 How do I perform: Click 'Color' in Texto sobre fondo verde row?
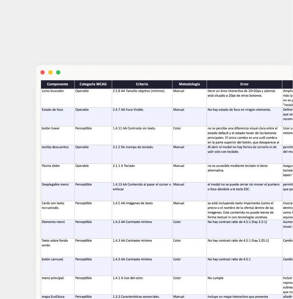(190, 248)
